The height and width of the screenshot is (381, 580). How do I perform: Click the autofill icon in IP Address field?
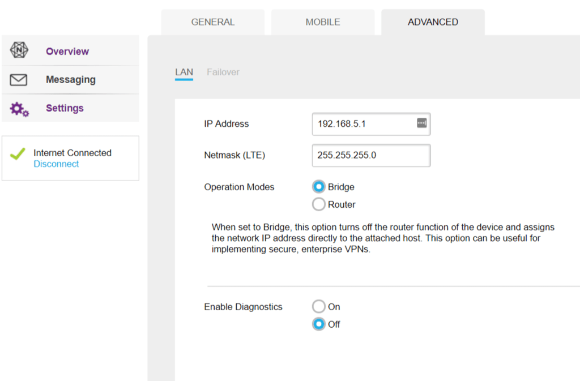[421, 123]
